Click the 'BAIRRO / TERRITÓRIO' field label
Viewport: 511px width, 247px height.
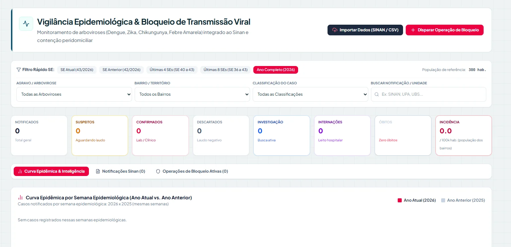click(152, 83)
